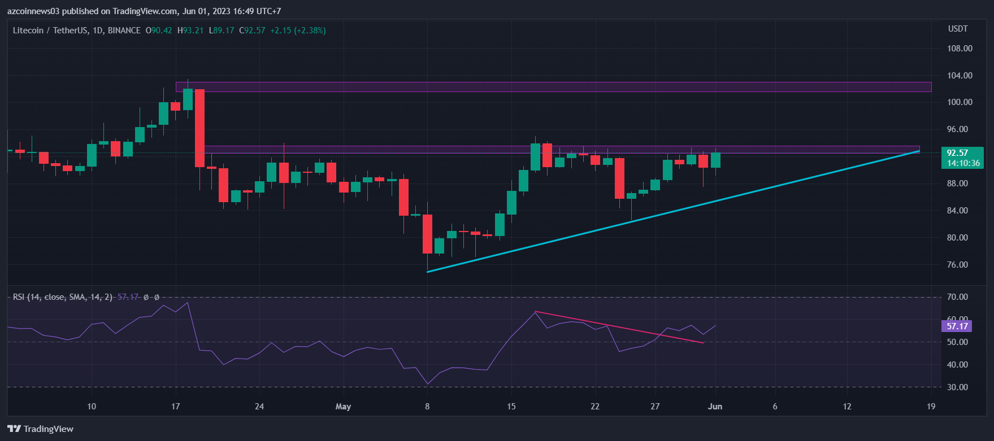This screenshot has width=994, height=441.
Task: Select the open value O90.42
Action: point(159,30)
